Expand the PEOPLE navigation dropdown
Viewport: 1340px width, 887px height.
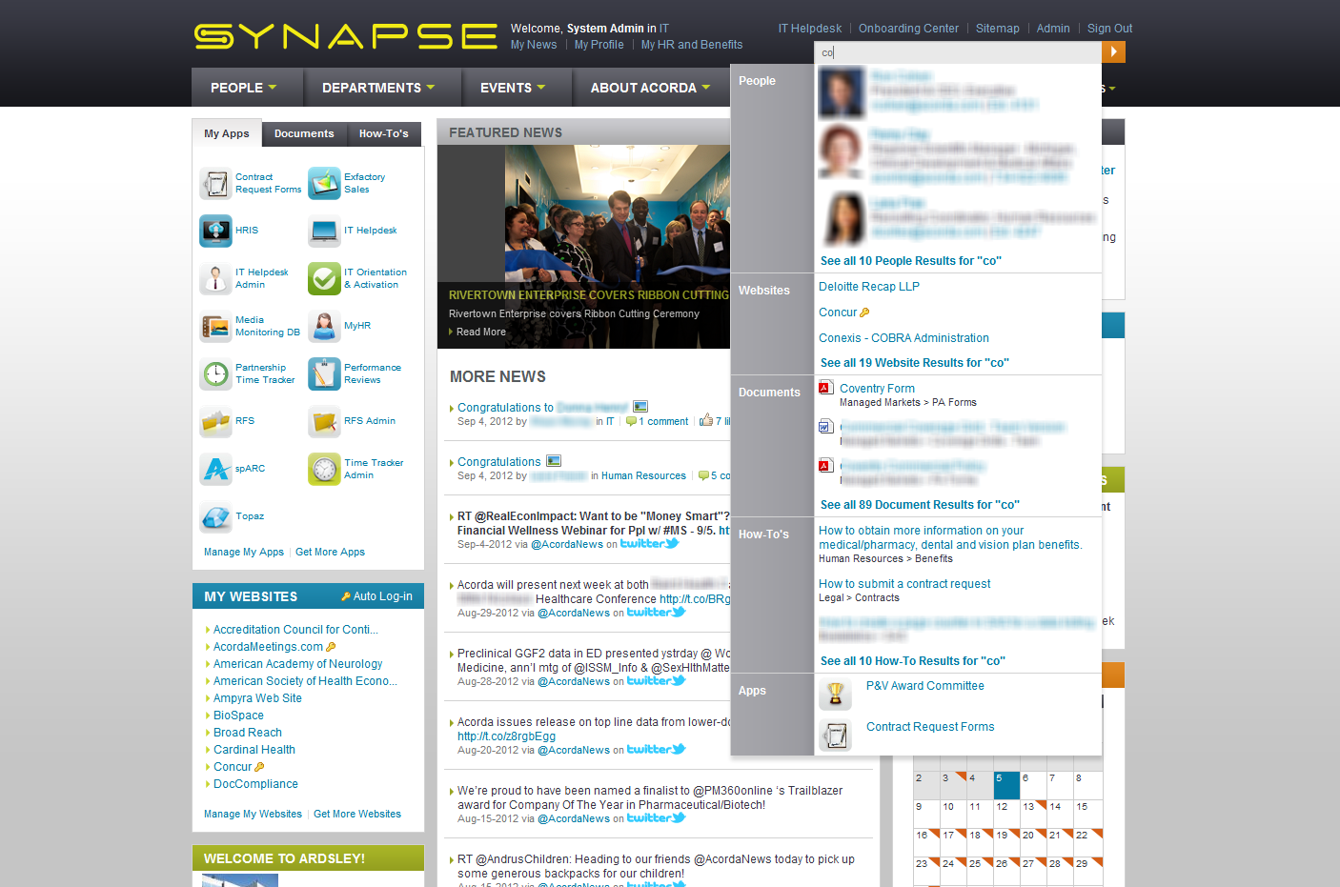pos(244,88)
